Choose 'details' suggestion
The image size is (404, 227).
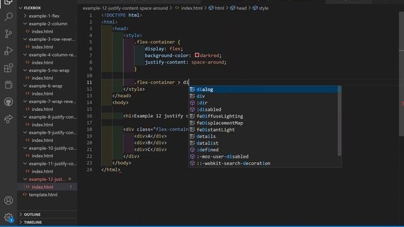263,136
